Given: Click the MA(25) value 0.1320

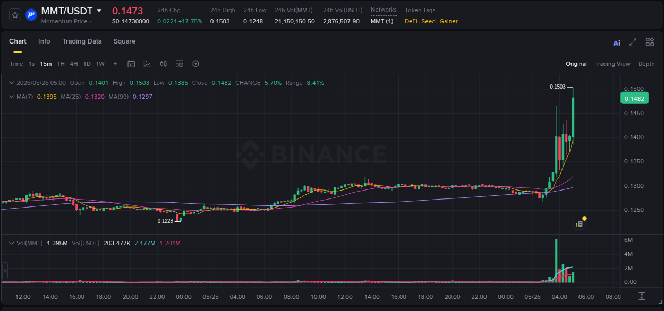Looking at the screenshot, I should point(95,97).
